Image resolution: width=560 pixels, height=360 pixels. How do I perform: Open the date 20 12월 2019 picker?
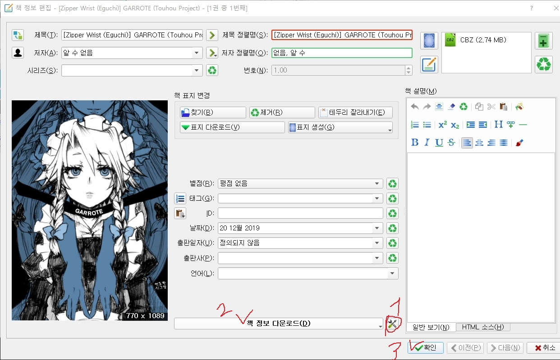click(x=377, y=228)
